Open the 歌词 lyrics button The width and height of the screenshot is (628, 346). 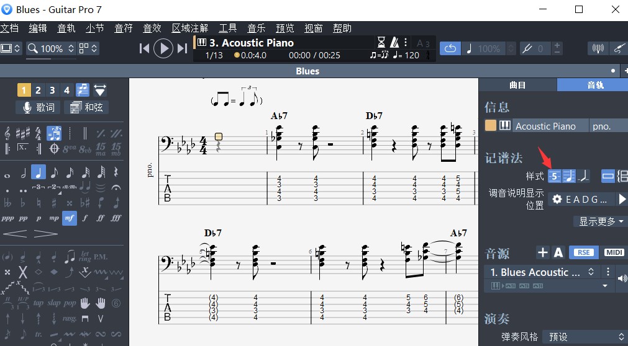pos(38,107)
